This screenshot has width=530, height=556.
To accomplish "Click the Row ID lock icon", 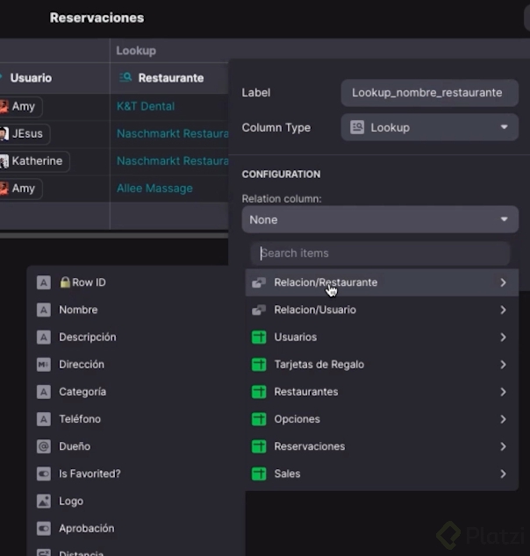I will tap(65, 282).
